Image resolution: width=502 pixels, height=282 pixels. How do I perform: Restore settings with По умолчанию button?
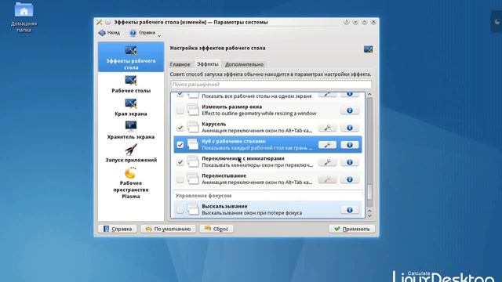click(168, 229)
